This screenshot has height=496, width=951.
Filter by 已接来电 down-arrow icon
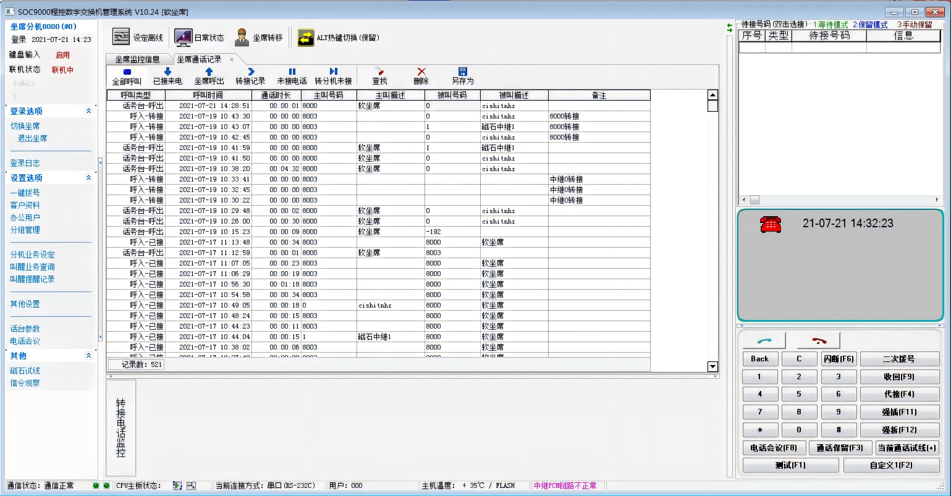point(167,72)
